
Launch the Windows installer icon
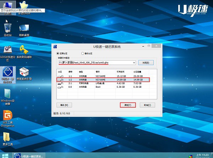tap(7, 97)
